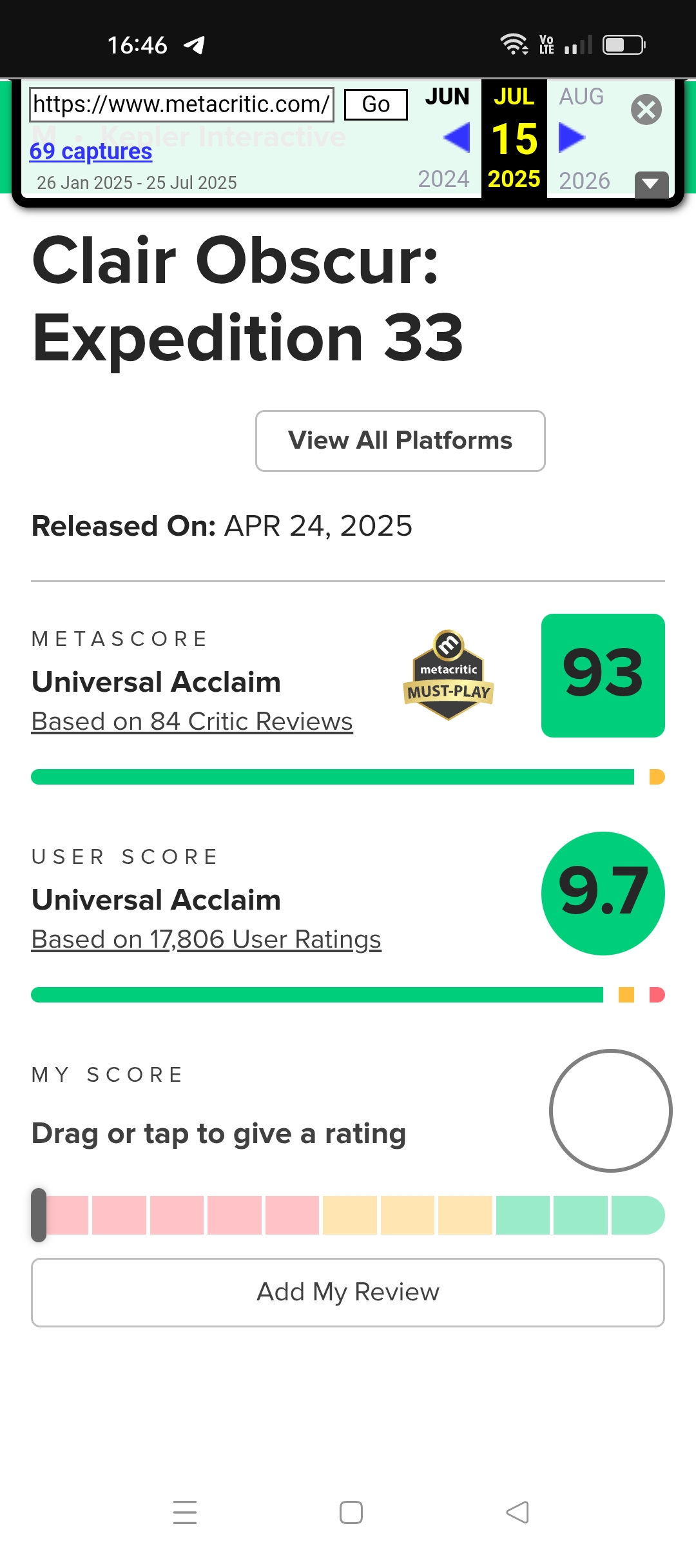The image size is (696, 1555).
Task: Select JUN month in Wayback timeline
Action: pos(447,97)
